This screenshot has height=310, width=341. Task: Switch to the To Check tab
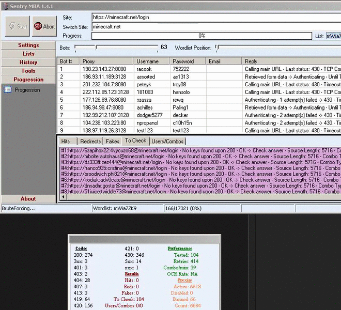pyautogui.click(x=135, y=141)
